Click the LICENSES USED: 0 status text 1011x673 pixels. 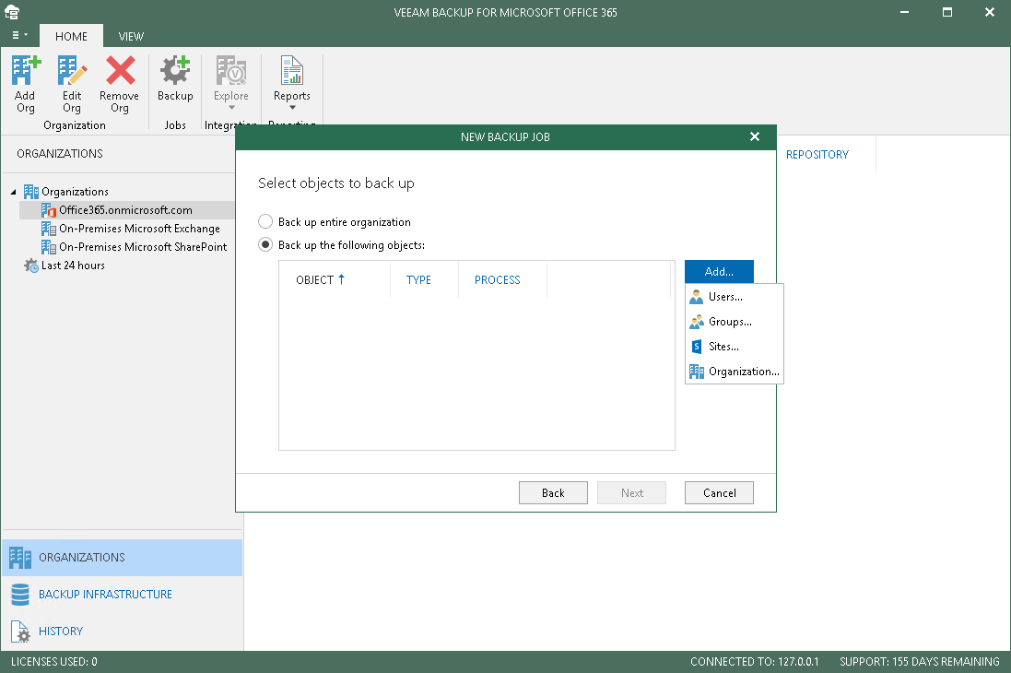(x=54, y=661)
